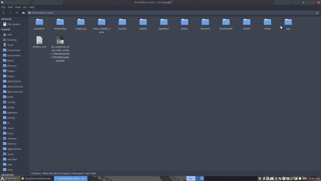The width and height of the screenshot is (321, 181).
Task: Open Desktop in the sidebar
Action: [x=12, y=40]
